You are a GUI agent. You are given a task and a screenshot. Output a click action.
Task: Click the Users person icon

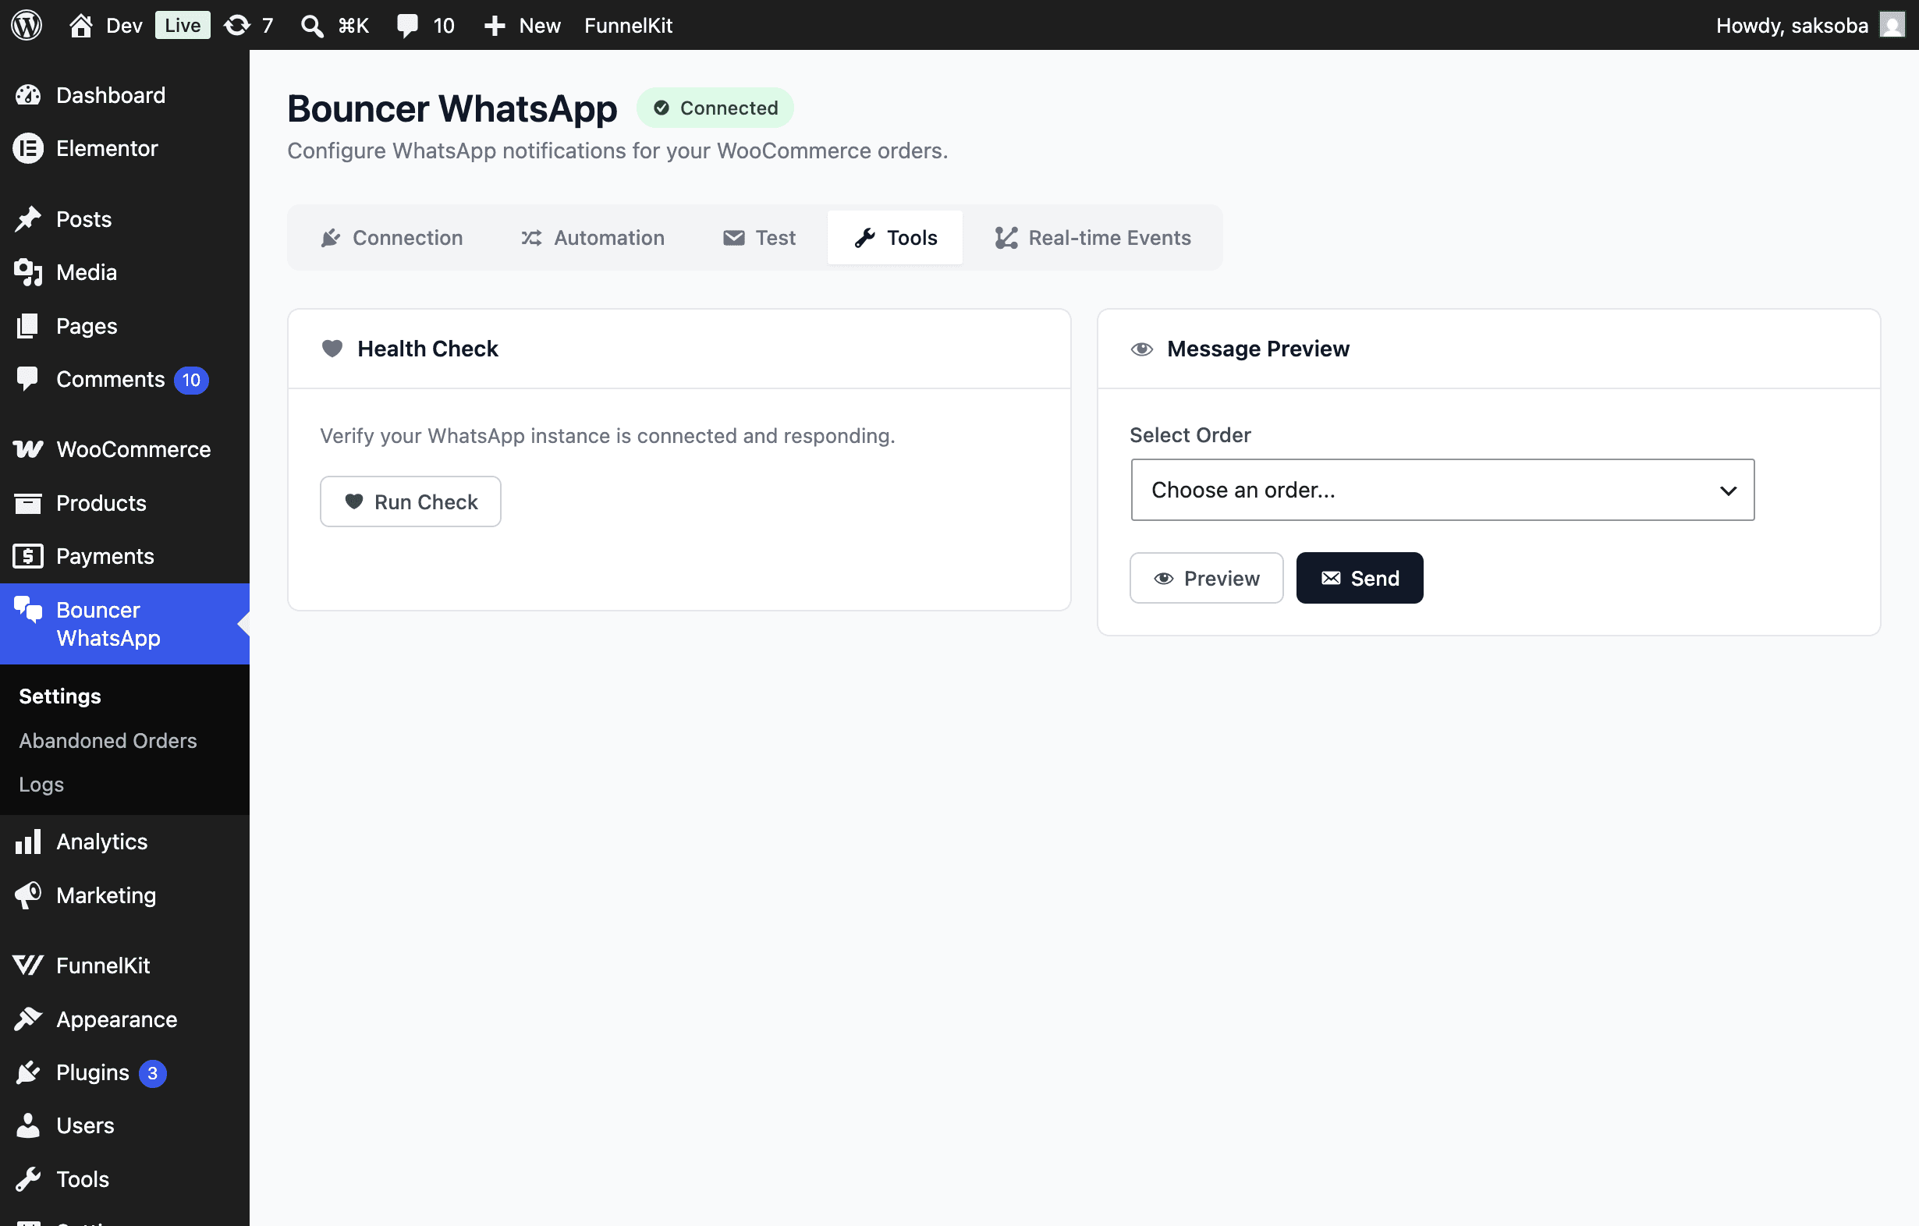tap(28, 1125)
